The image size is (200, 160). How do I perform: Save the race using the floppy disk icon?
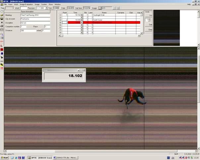[2, 19]
